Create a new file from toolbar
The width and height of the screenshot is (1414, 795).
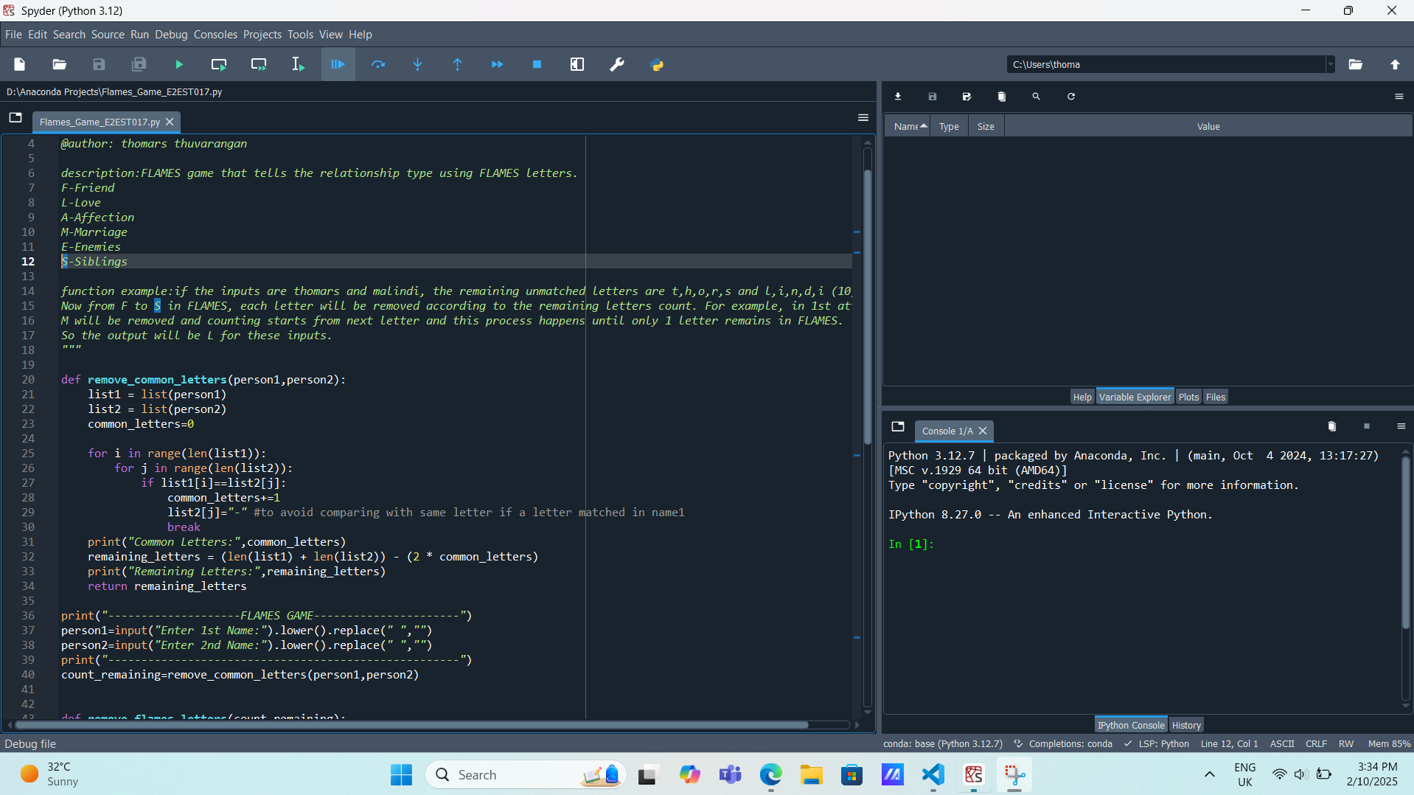[x=20, y=65]
